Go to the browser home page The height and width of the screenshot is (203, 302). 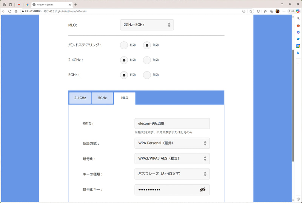click(16, 11)
